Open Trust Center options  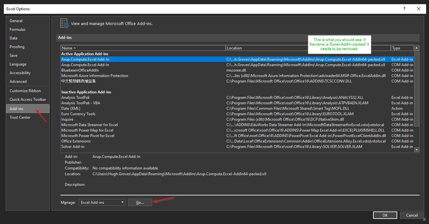28,117
